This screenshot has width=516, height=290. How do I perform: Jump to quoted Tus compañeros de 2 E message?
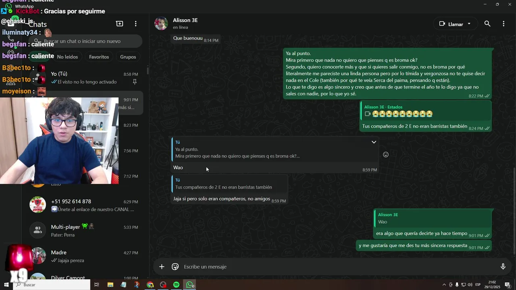(x=229, y=184)
